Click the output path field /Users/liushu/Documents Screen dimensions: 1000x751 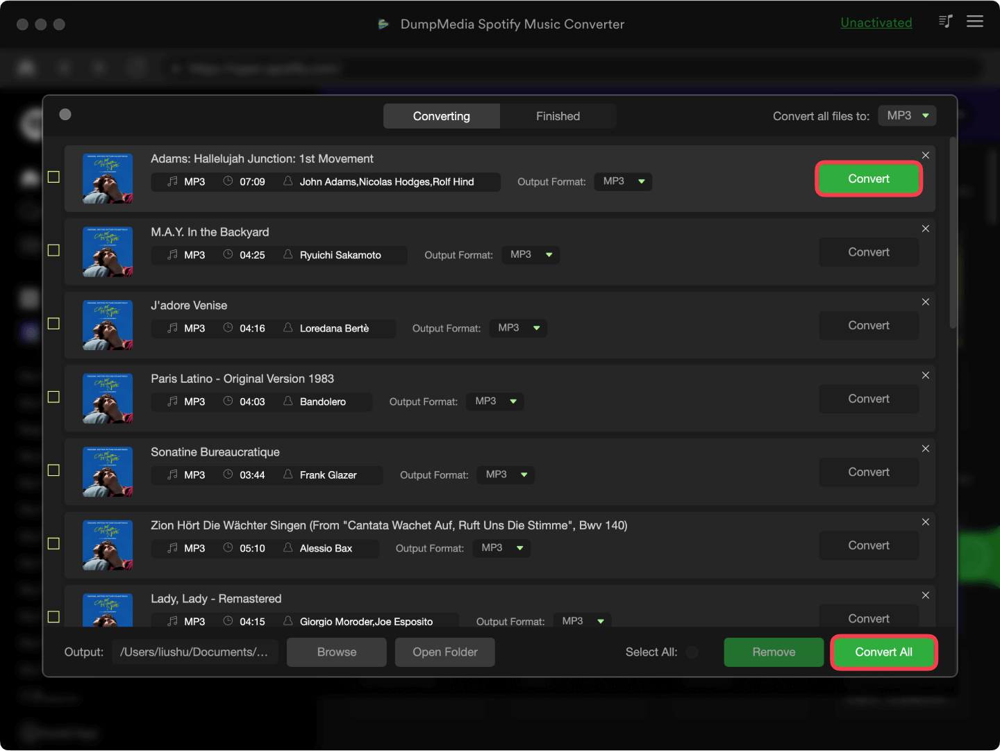tap(194, 652)
